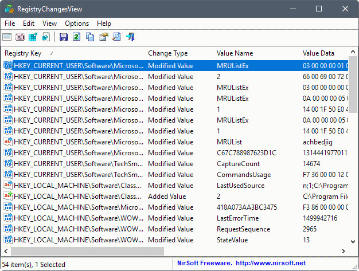
Task: Click the '13' value data of StateValue
Action: (306, 240)
